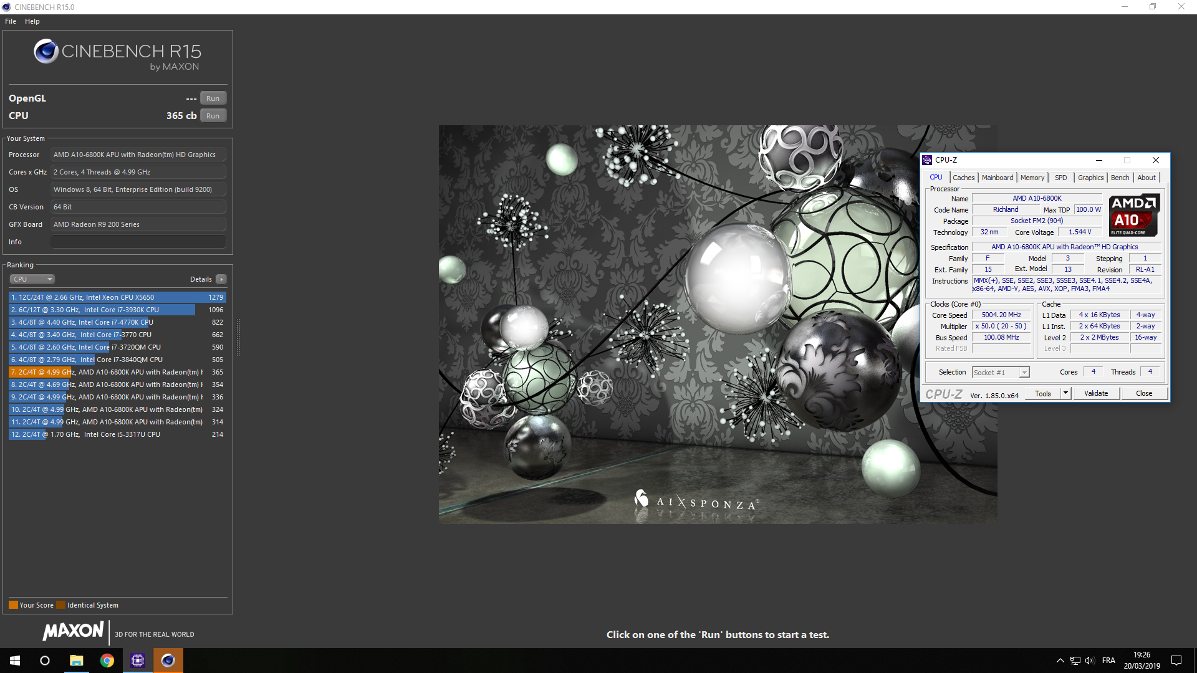Viewport: 1197px width, 673px height.
Task: Open the volume control tray icon
Action: click(1090, 661)
